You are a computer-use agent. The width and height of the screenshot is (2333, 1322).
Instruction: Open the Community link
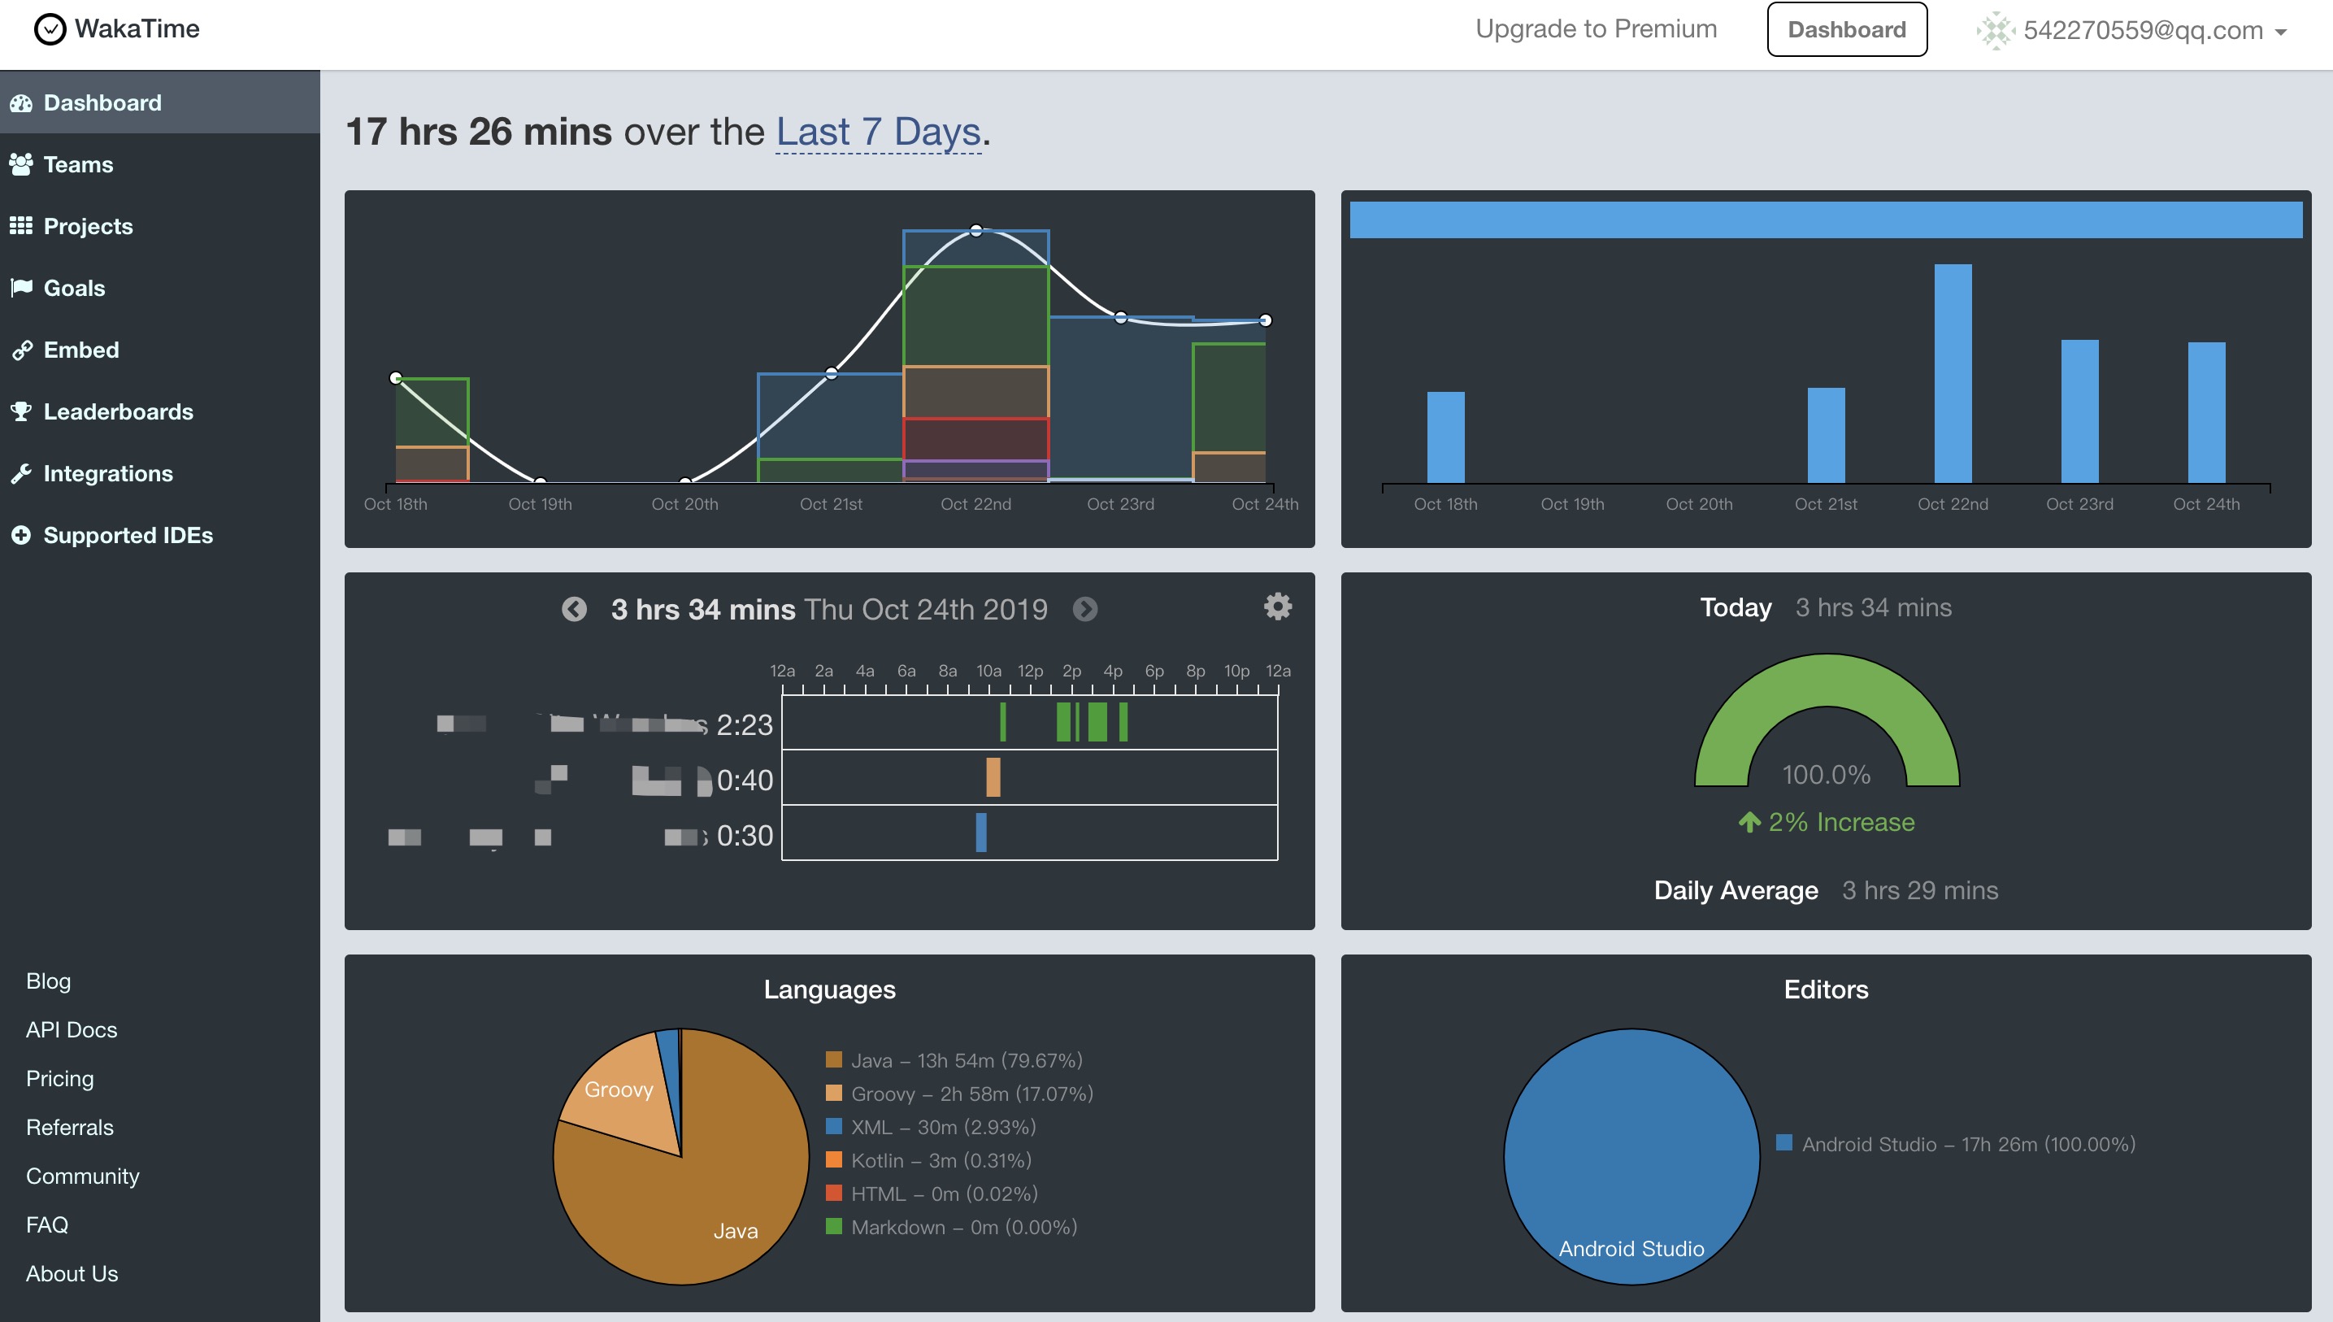click(83, 1176)
